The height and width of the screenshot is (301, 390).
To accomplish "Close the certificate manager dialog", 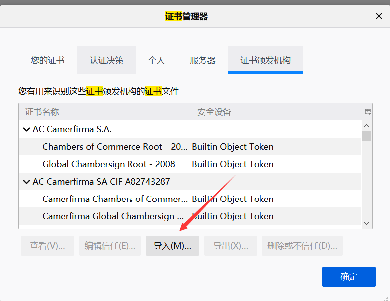I will 379,16.
